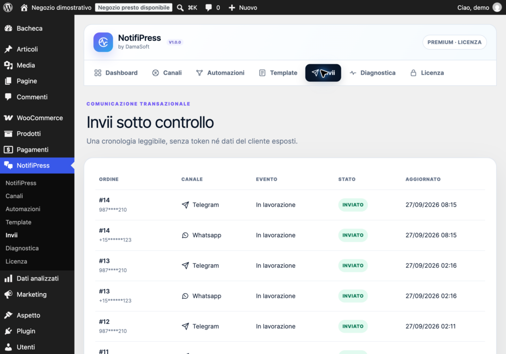Viewport: 506px width, 354px height.
Task: Open the Automazioni tab
Action: pyautogui.click(x=220, y=73)
